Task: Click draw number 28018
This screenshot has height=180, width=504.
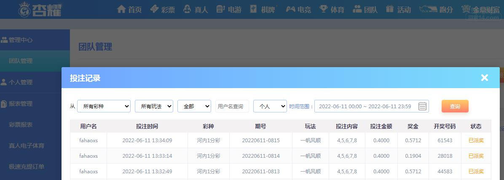Action: (x=445, y=156)
